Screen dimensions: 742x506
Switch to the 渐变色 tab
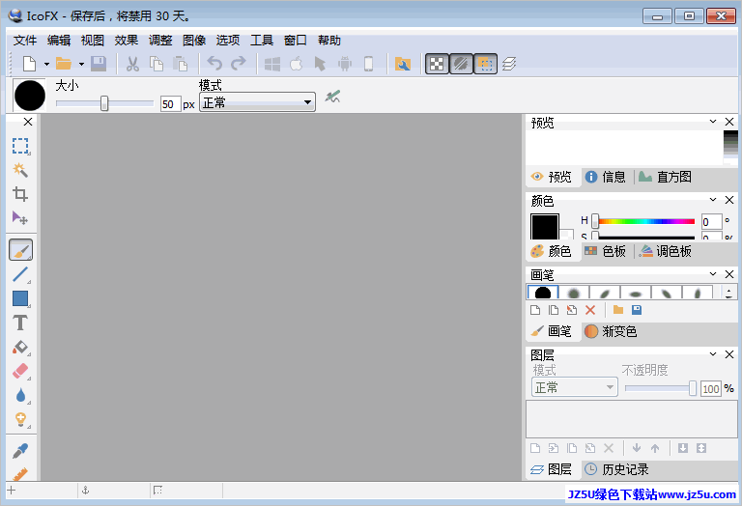[x=611, y=331]
